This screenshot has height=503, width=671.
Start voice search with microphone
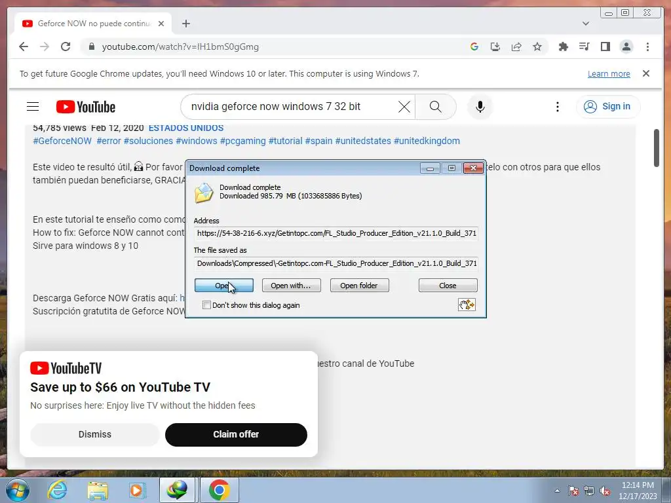(x=480, y=107)
